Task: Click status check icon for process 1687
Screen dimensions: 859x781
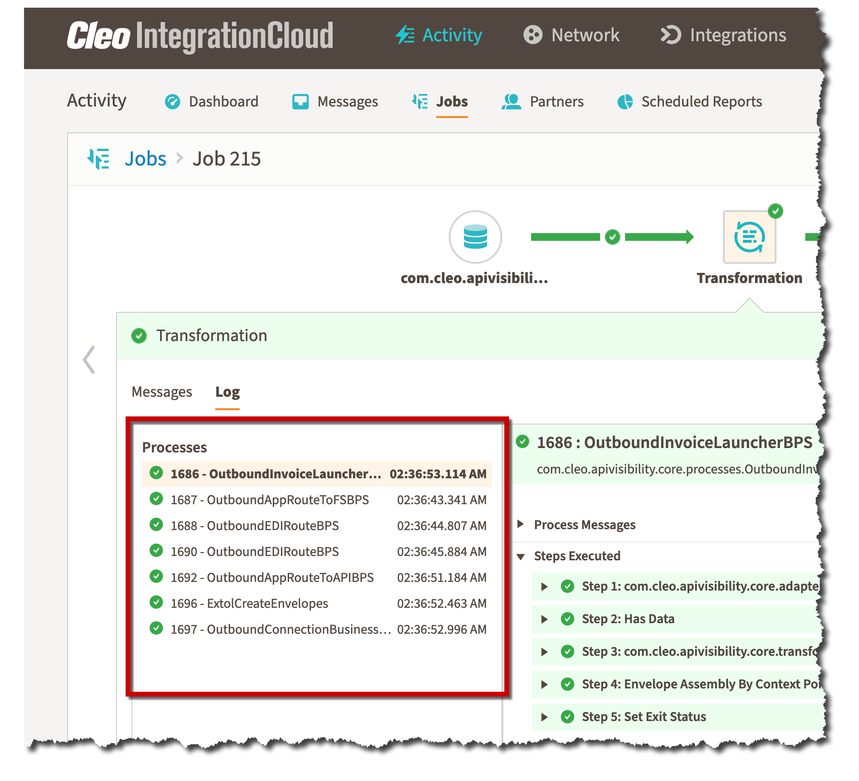Action: pyautogui.click(x=156, y=499)
